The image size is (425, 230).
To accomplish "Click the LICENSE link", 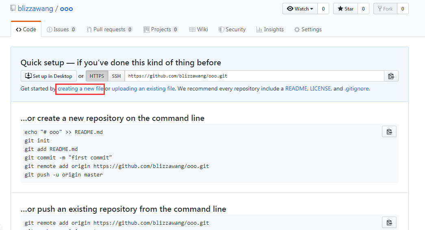I will point(321,89).
